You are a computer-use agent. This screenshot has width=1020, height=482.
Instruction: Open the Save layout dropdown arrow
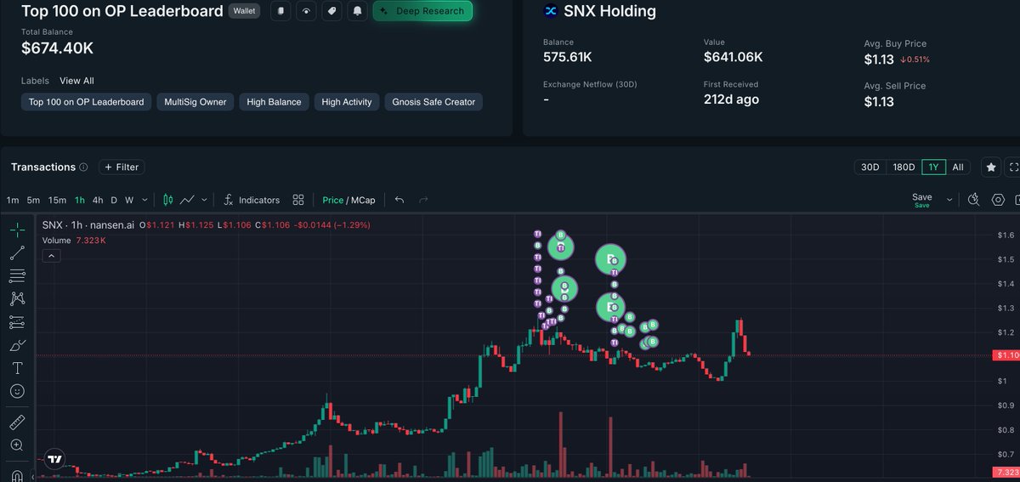coord(951,200)
